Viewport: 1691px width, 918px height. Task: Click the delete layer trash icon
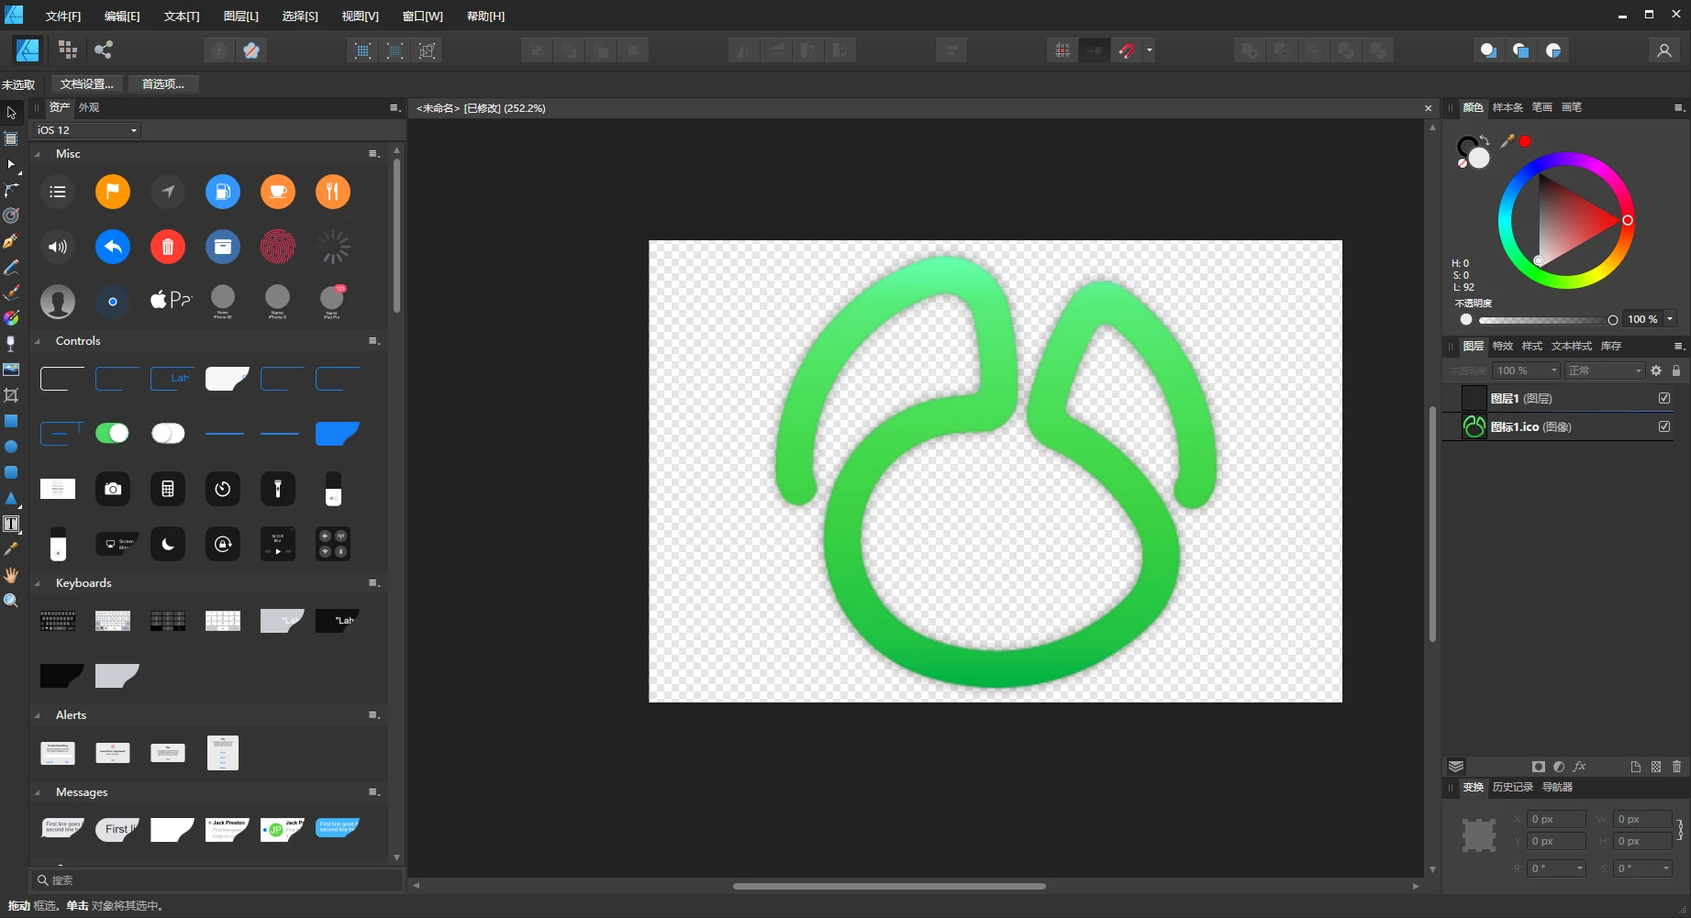(x=1676, y=767)
